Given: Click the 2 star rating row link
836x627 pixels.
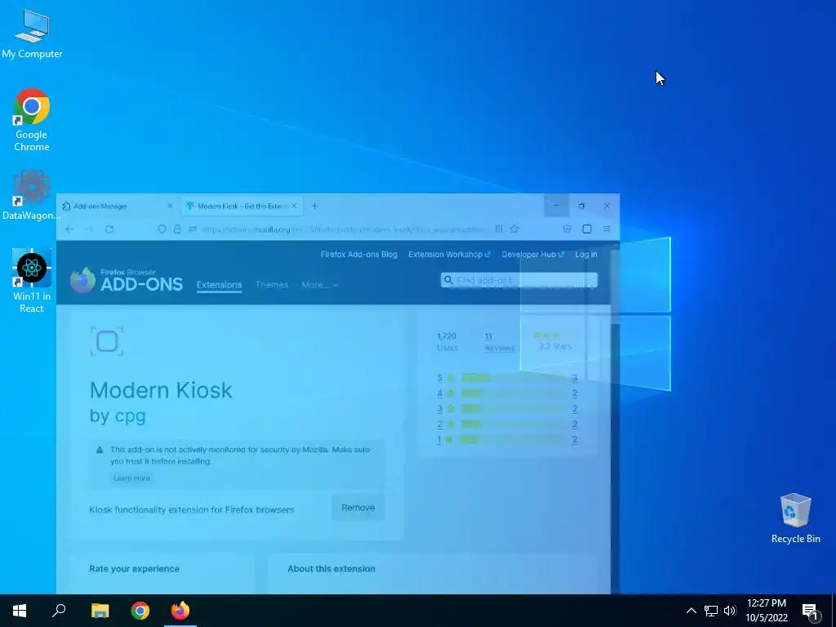Looking at the screenshot, I should click(x=507, y=425).
